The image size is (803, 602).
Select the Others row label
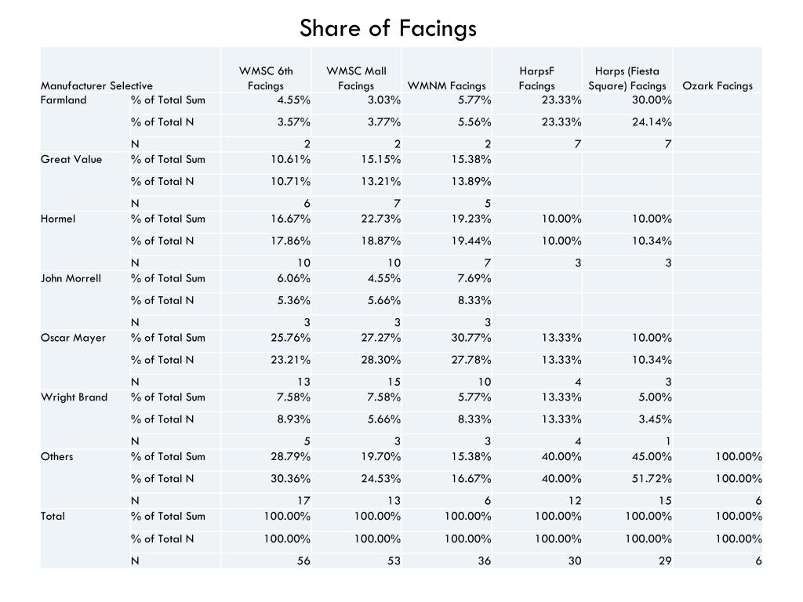coord(56,457)
